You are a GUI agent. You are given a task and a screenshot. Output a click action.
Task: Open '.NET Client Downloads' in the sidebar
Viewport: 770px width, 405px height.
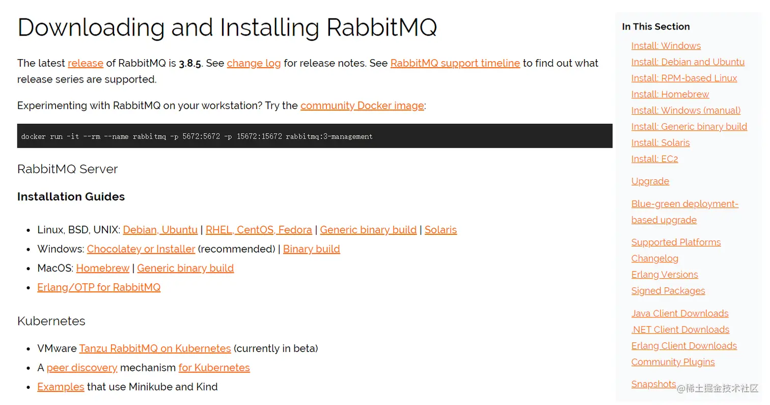[x=680, y=330]
